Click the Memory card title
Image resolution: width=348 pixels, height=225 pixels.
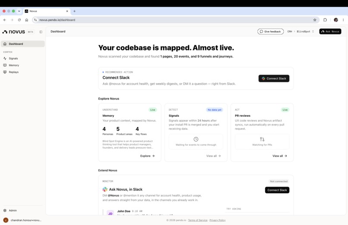[x=108, y=116]
